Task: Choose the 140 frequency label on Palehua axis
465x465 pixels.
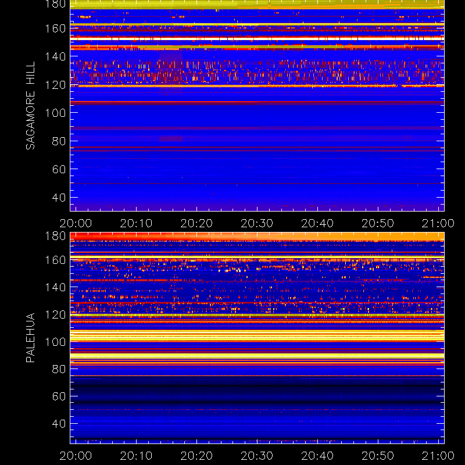Action: [x=55, y=287]
